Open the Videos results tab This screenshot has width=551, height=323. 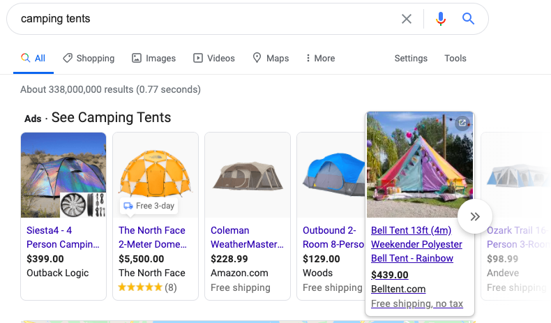point(214,59)
